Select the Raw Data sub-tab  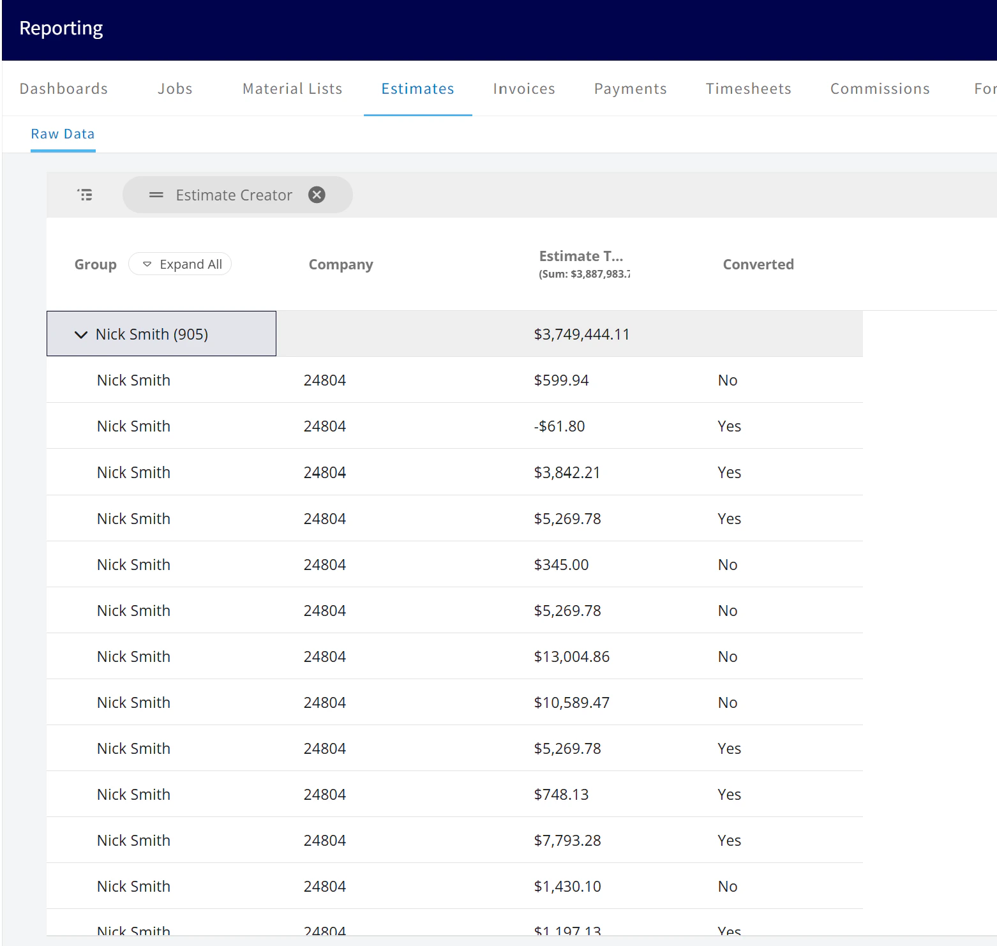[x=63, y=134]
